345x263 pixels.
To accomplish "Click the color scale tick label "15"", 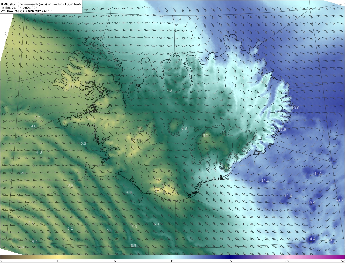I will pos(230,261).
